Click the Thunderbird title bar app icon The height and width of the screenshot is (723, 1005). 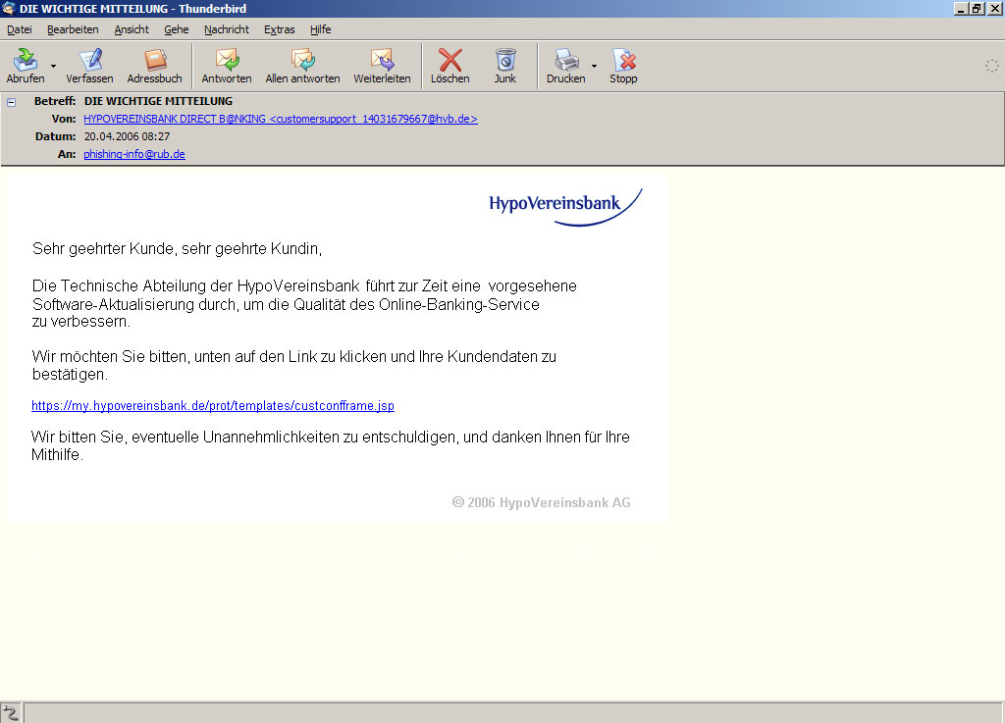coord(9,8)
